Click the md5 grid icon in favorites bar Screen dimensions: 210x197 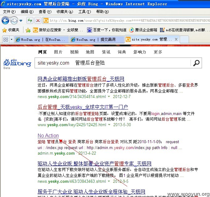[162, 30]
